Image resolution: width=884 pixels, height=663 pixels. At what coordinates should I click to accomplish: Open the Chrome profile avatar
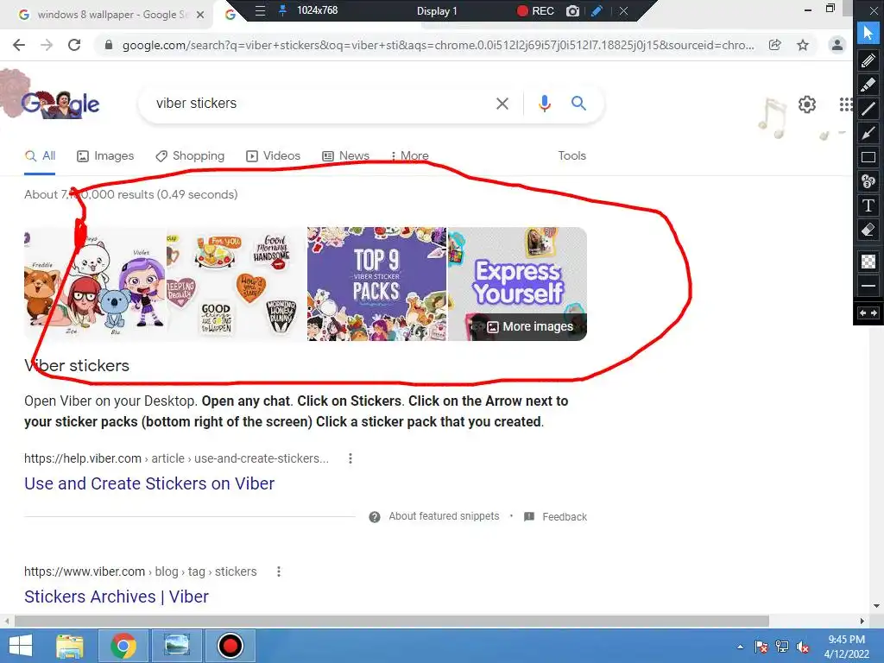point(837,45)
